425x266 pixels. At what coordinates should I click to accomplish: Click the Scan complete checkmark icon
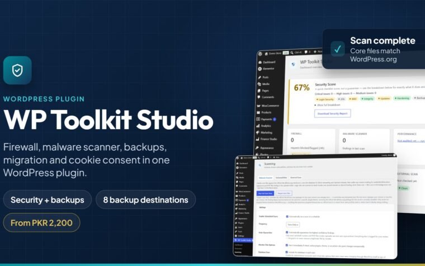(x=337, y=49)
